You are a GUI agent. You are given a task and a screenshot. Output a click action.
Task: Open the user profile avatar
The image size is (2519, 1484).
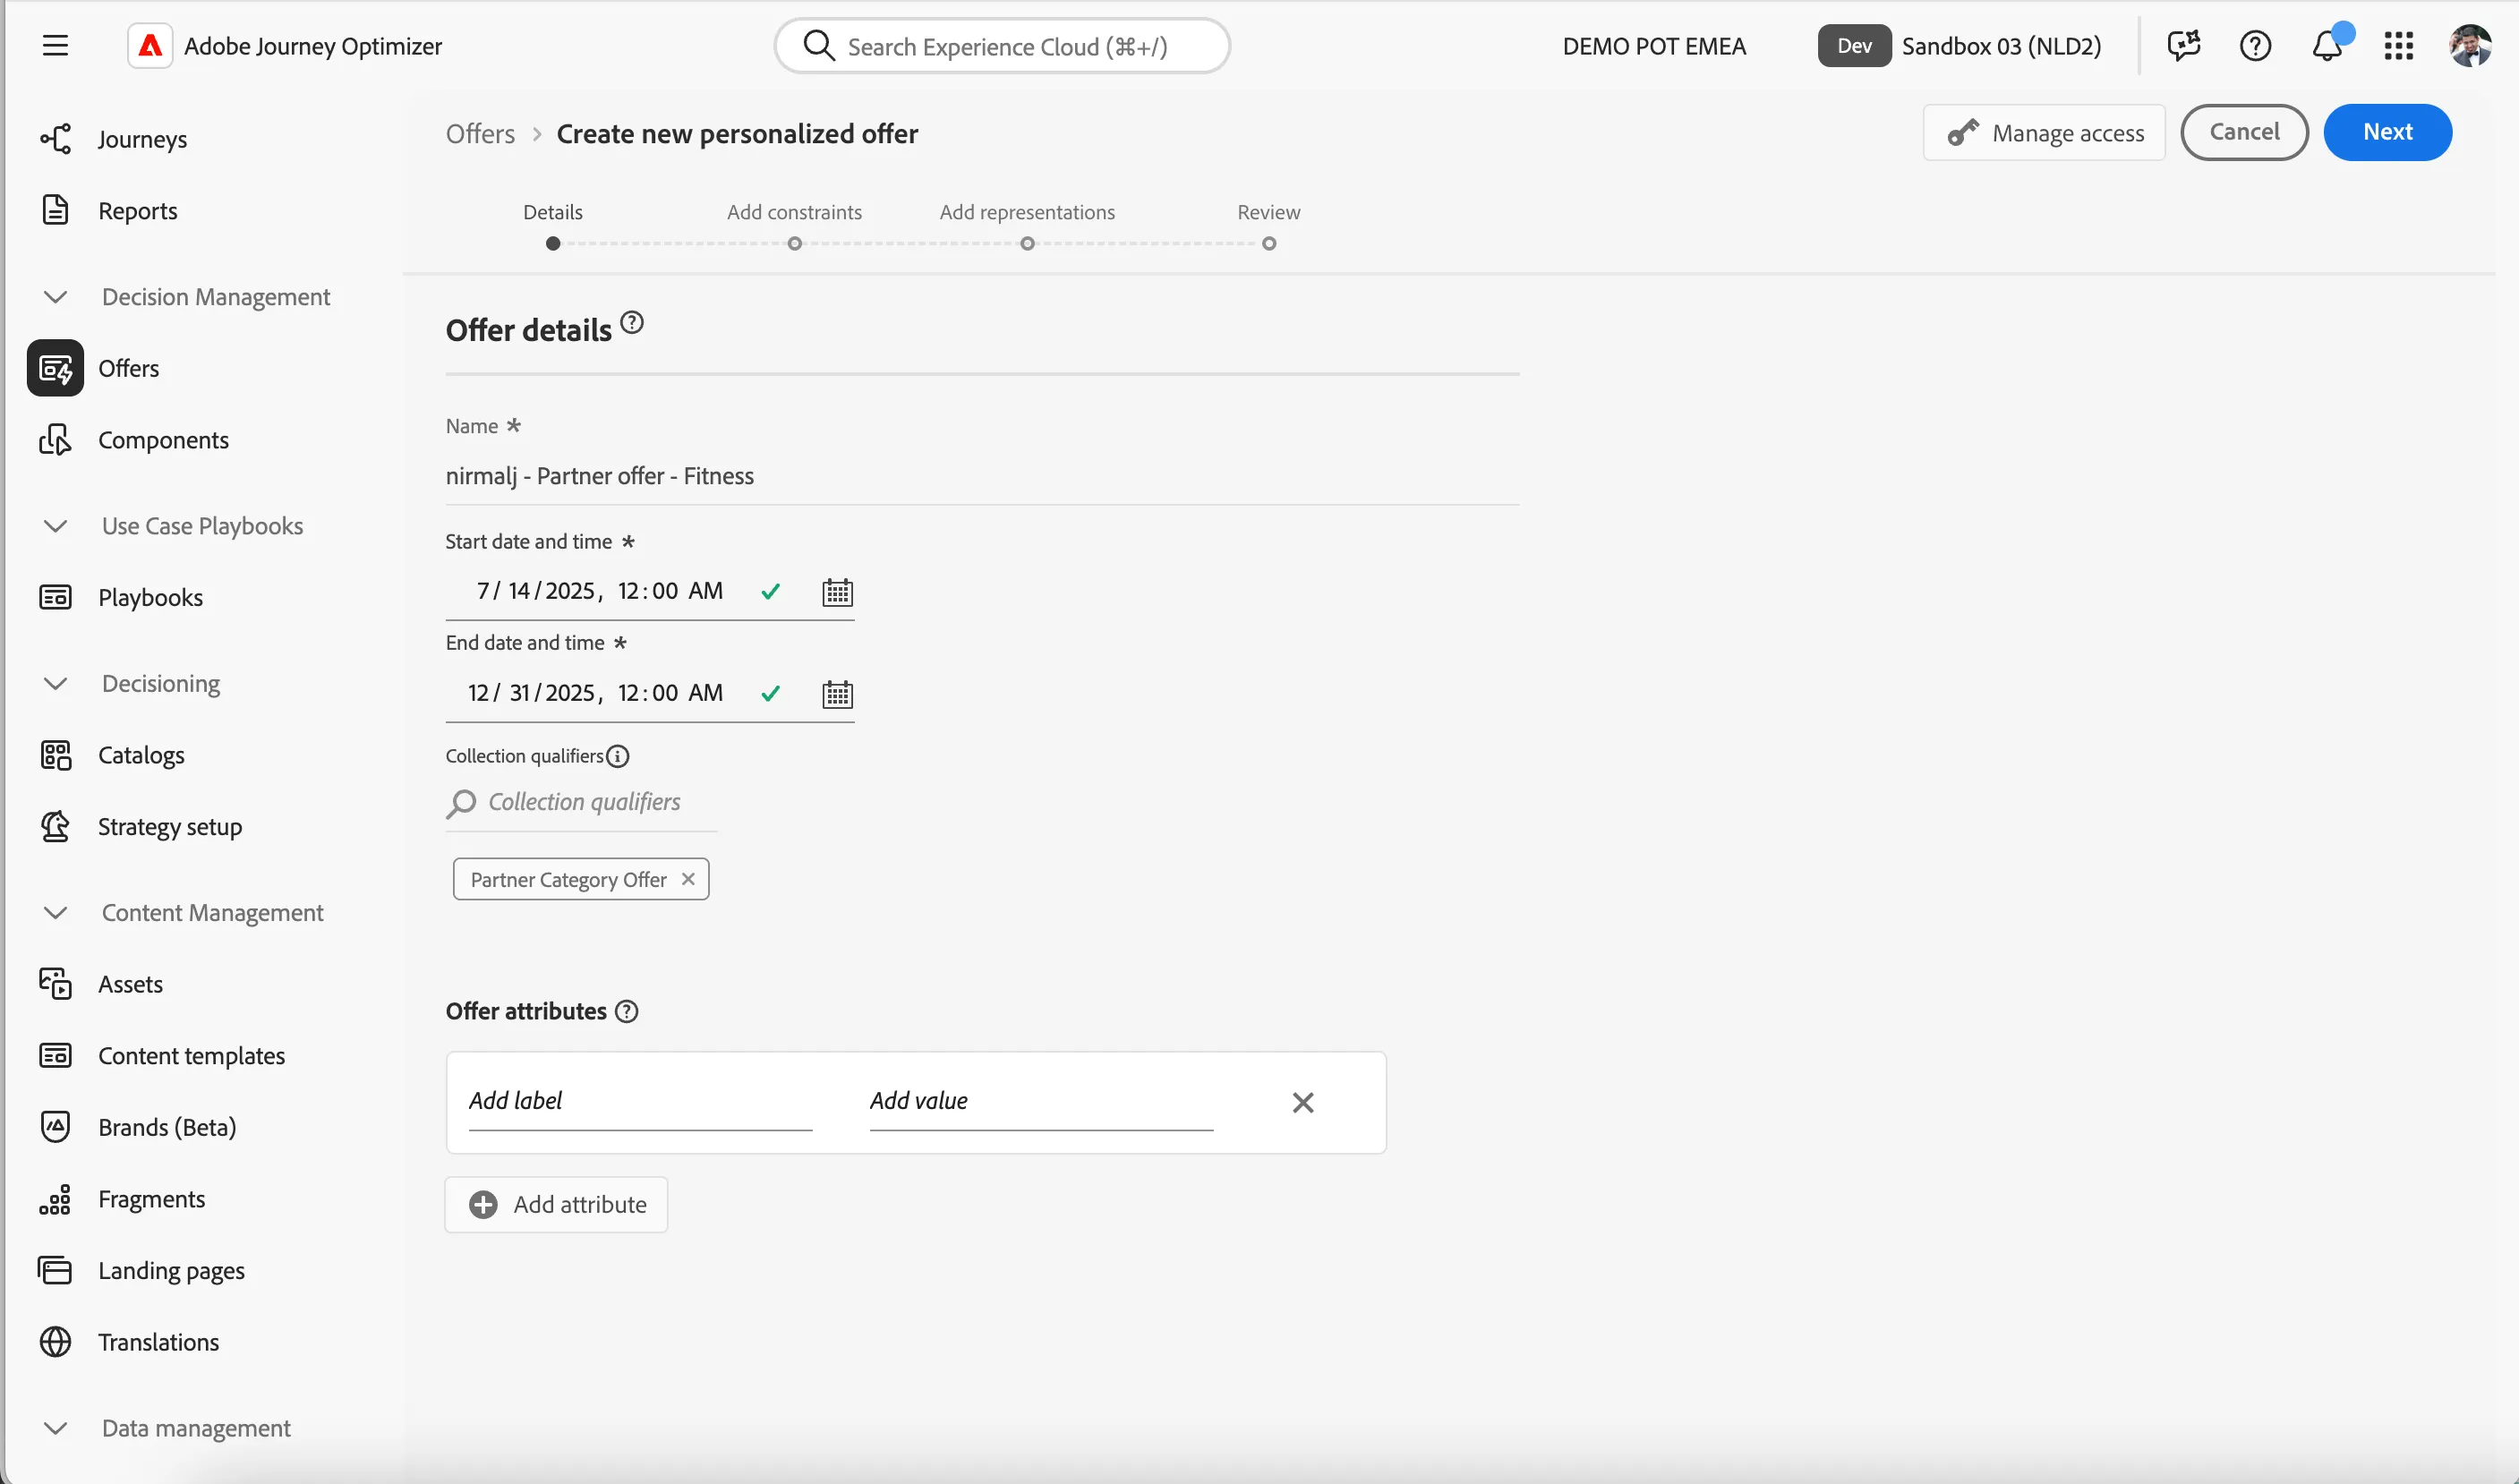(2470, 46)
